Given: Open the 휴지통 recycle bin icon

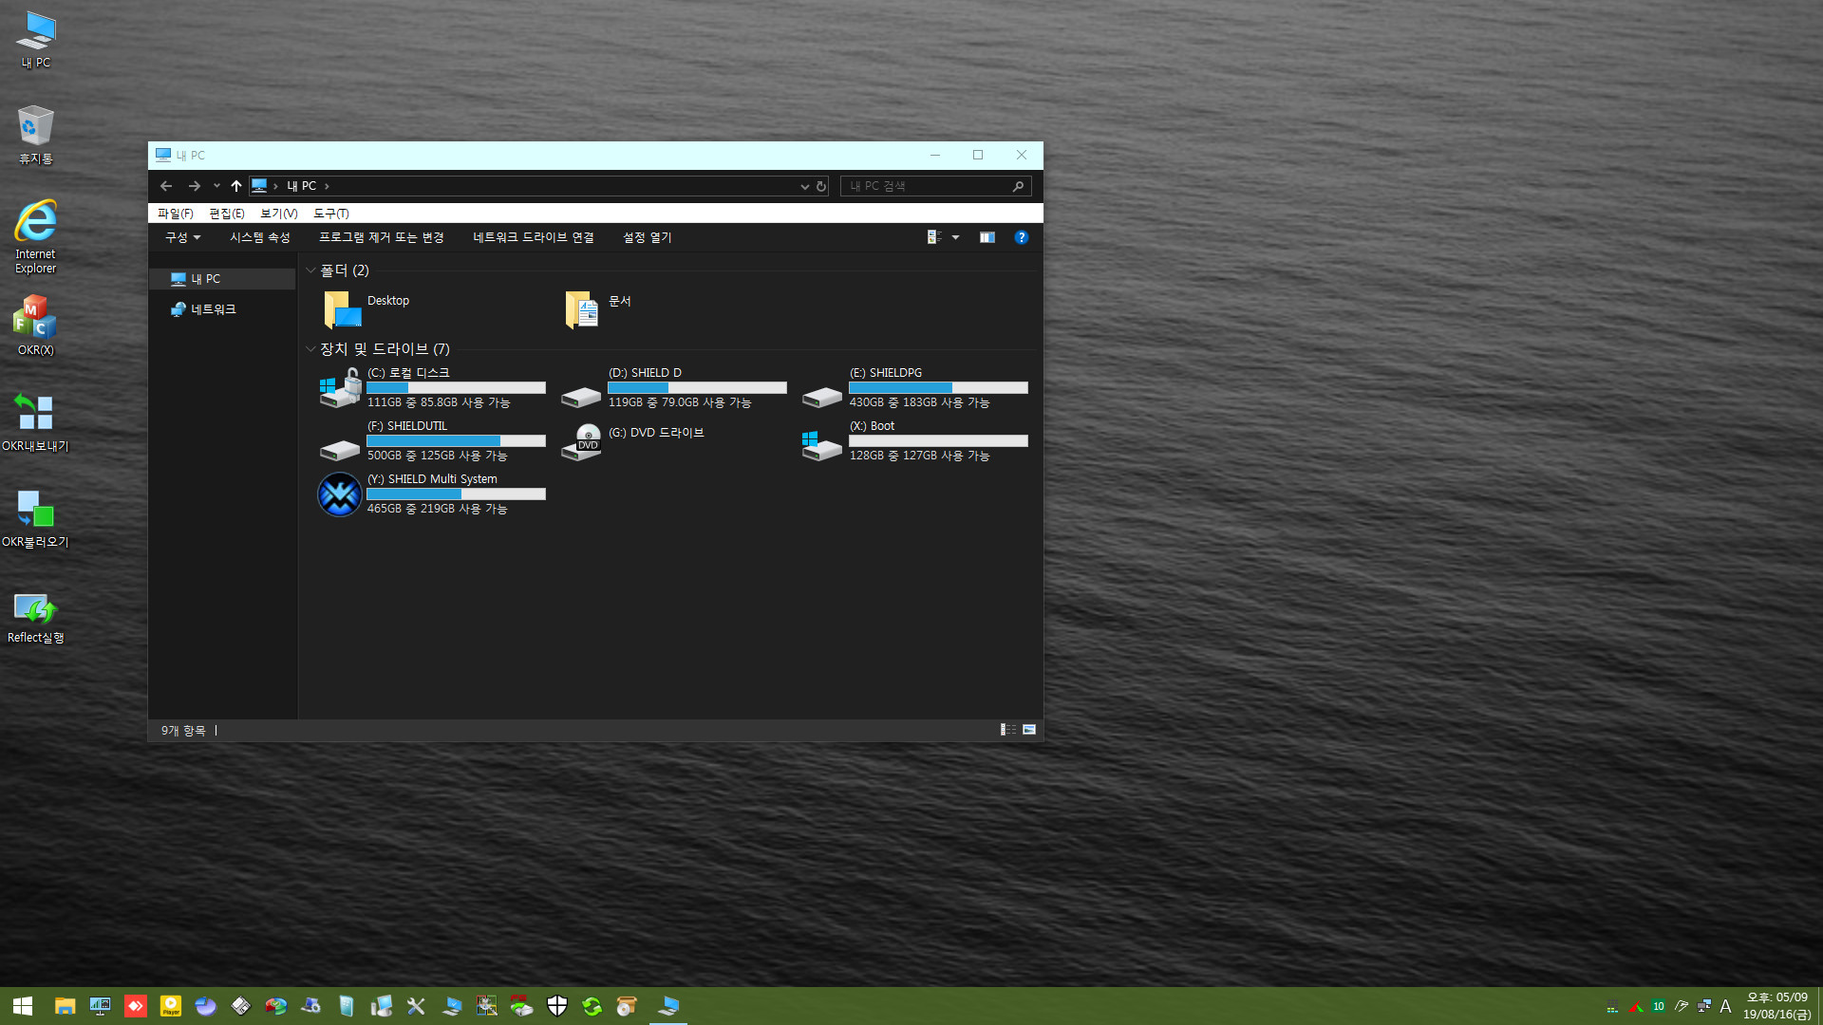Looking at the screenshot, I should tap(36, 135).
